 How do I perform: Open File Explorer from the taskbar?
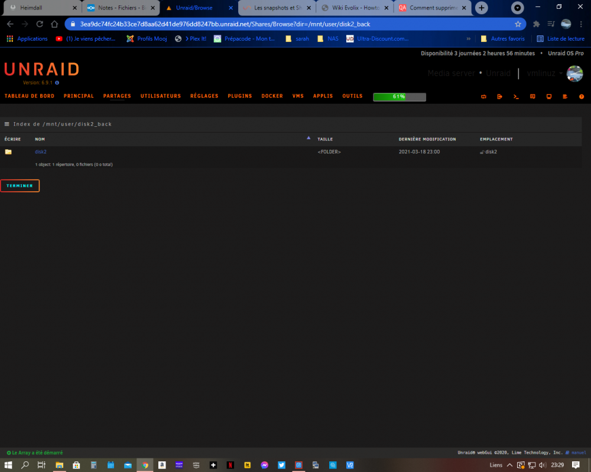point(60,466)
